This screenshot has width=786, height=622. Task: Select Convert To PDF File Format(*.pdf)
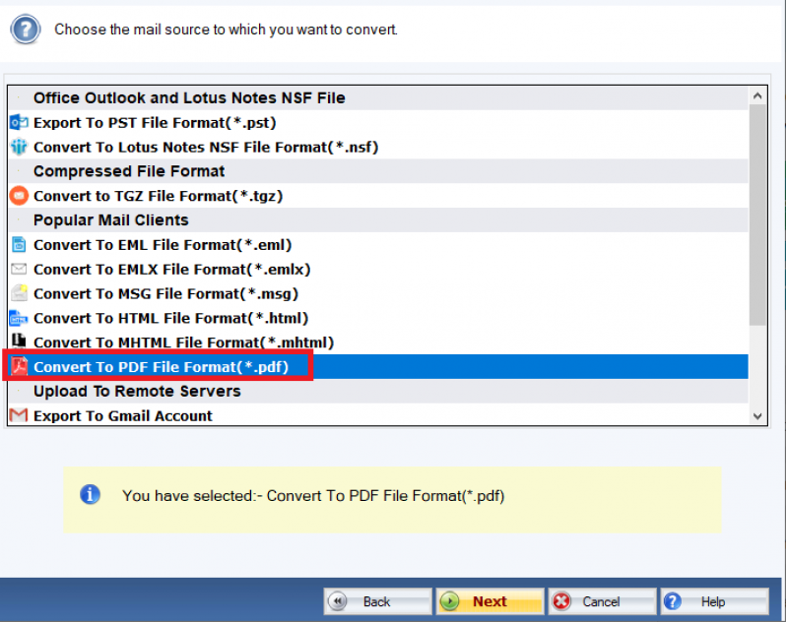coord(378,366)
